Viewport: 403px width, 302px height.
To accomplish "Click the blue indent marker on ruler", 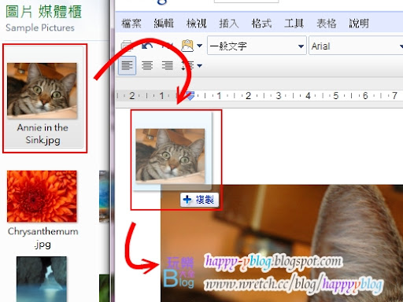I will [x=190, y=96].
